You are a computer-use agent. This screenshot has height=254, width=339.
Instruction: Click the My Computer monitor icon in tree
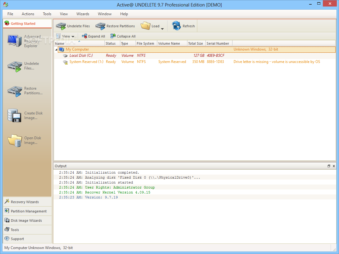coord(62,49)
